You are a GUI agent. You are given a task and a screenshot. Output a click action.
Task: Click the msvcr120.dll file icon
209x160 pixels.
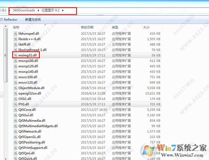(15, 83)
